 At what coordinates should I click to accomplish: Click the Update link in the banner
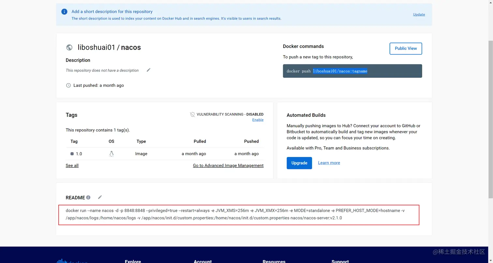pos(419,14)
